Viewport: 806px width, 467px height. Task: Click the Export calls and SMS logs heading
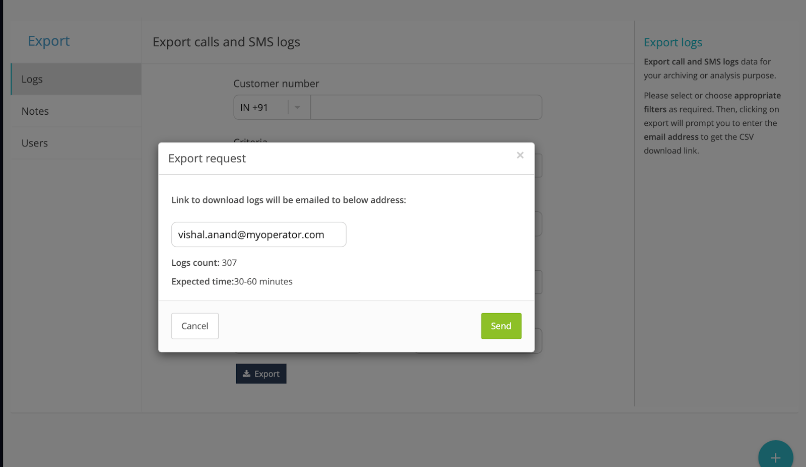click(226, 42)
